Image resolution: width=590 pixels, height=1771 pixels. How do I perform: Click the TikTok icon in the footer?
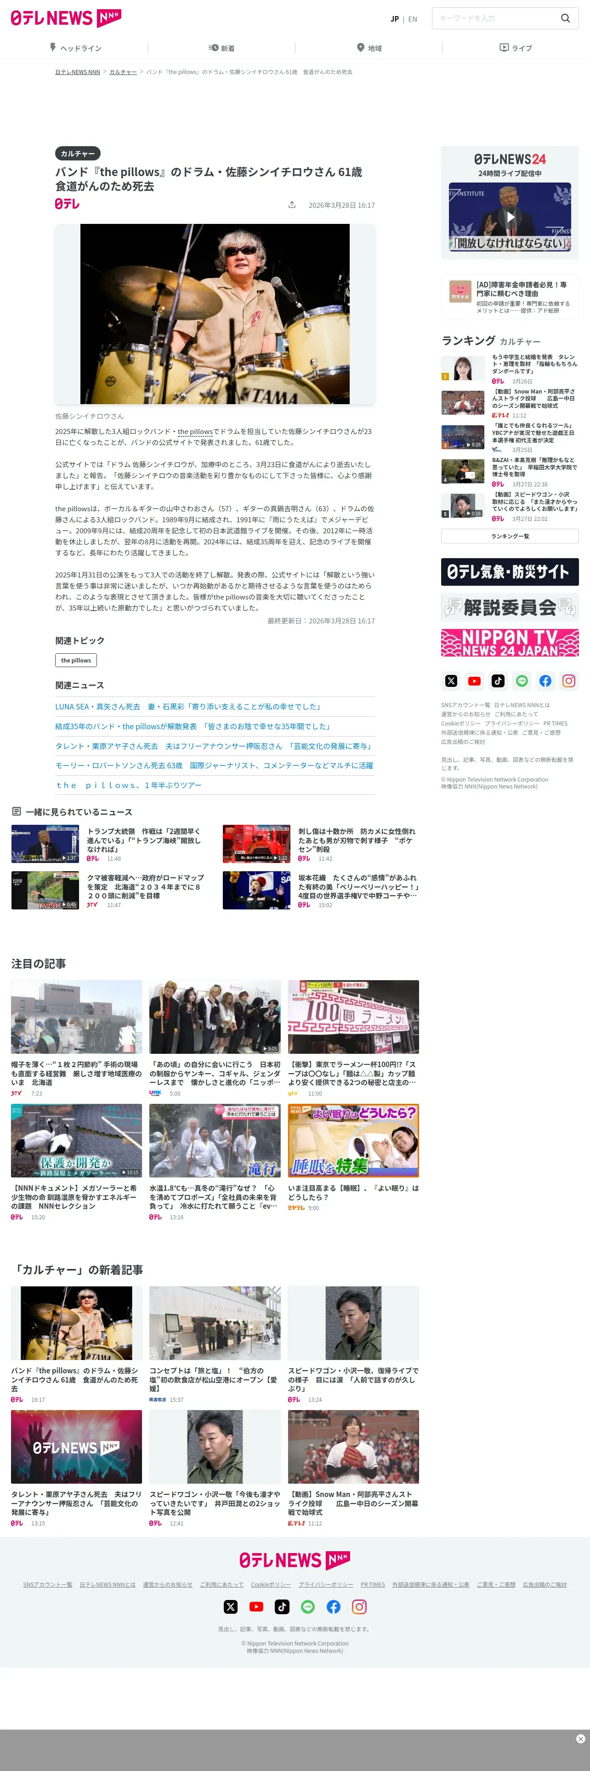pyautogui.click(x=282, y=1607)
